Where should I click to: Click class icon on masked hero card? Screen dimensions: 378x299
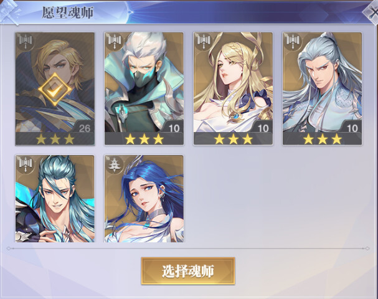pyautogui.click(x=115, y=42)
